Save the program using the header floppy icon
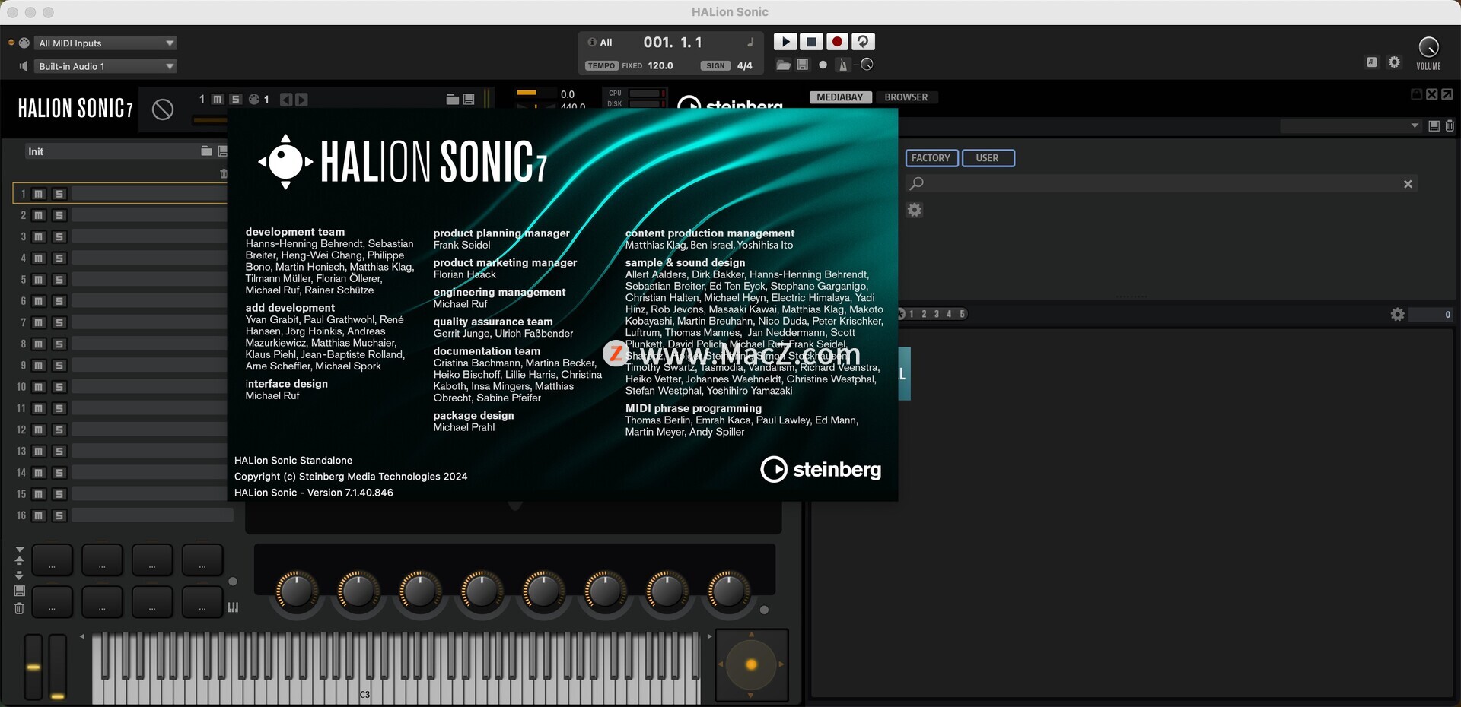The image size is (1461, 707). (469, 100)
